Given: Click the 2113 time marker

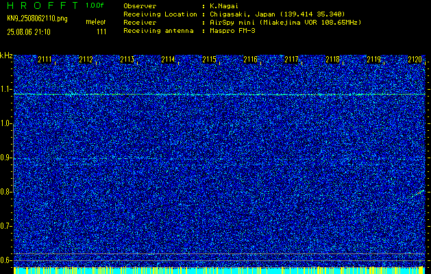Looking at the screenshot, I should pos(127,60).
